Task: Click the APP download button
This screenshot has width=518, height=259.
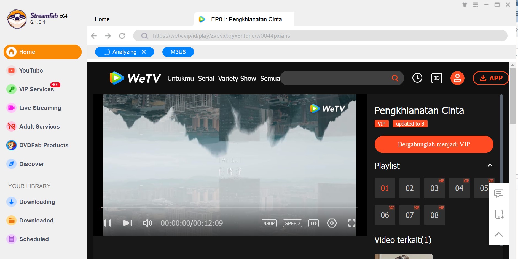Action: (x=491, y=78)
